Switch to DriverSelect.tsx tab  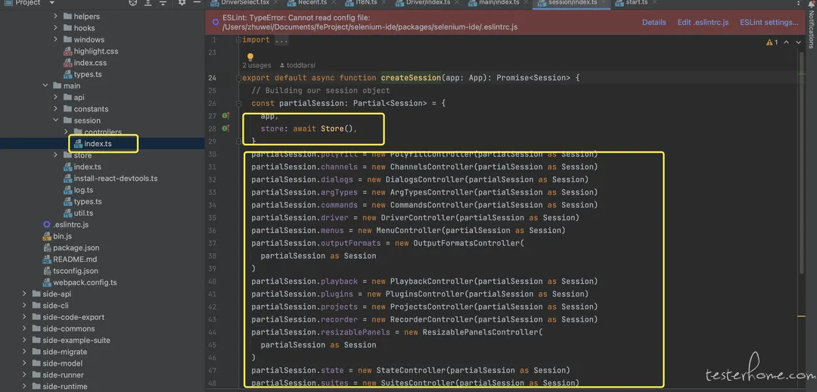[x=245, y=2]
